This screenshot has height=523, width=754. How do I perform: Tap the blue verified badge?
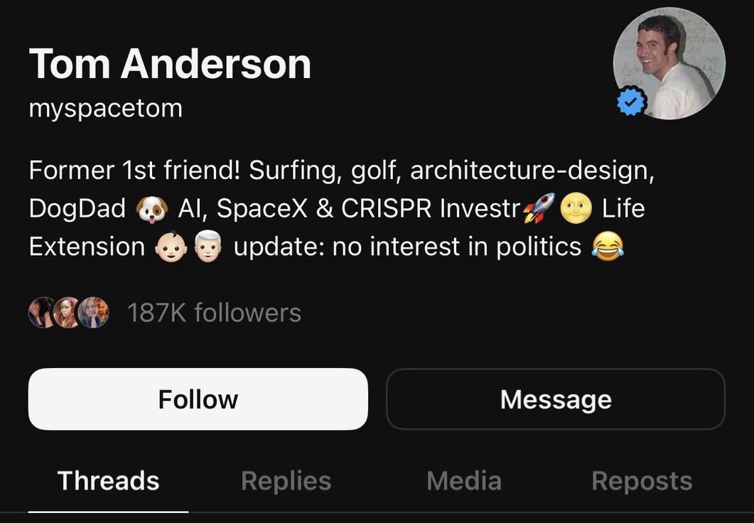point(631,104)
